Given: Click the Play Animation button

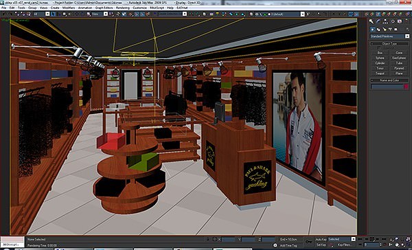Looking at the screenshot, I should coord(371,239).
